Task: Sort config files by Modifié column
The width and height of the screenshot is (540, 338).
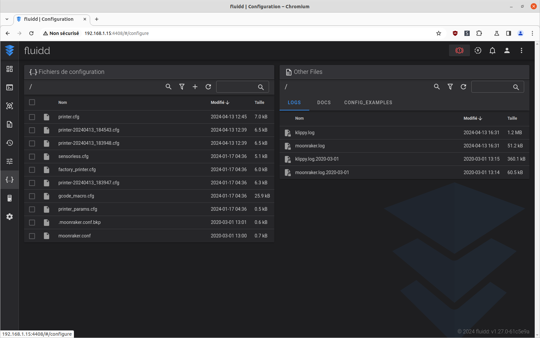Action: pyautogui.click(x=220, y=103)
